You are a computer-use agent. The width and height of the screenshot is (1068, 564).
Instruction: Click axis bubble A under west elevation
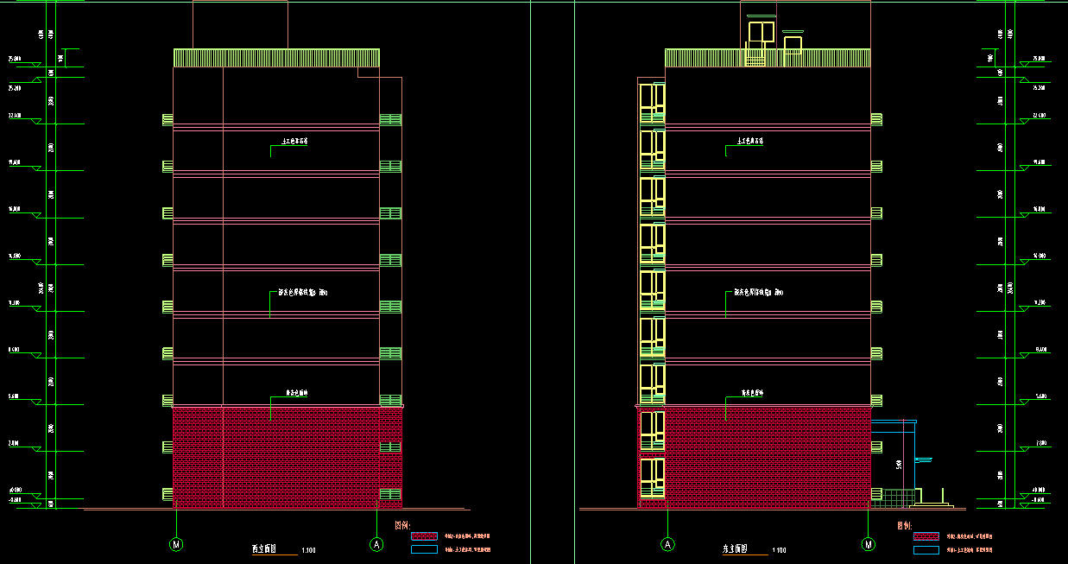click(x=376, y=544)
